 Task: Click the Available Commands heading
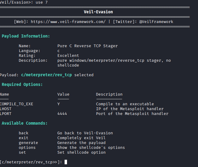25,123
